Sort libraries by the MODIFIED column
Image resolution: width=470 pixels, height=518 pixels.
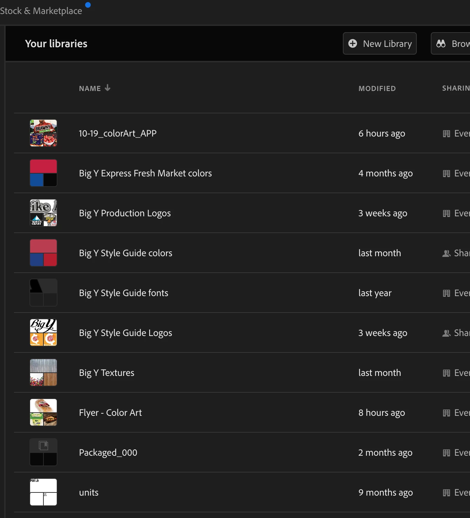click(x=377, y=89)
